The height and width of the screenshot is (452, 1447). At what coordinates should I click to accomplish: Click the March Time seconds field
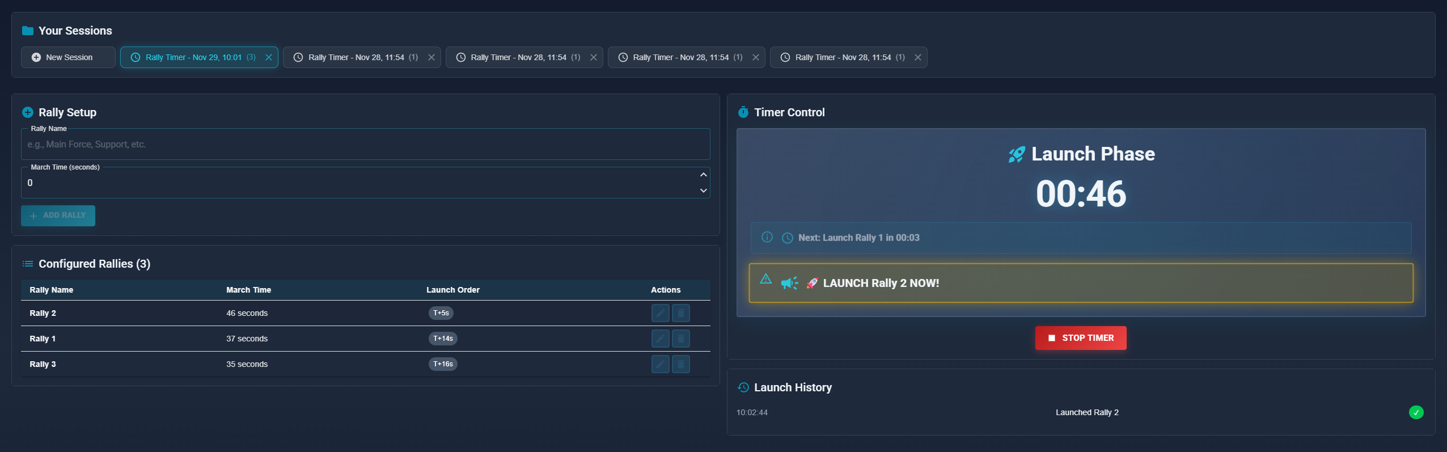point(357,183)
